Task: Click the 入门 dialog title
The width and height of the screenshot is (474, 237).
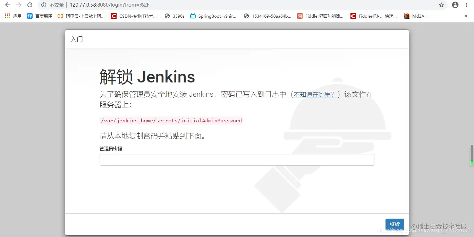Action: (x=77, y=39)
